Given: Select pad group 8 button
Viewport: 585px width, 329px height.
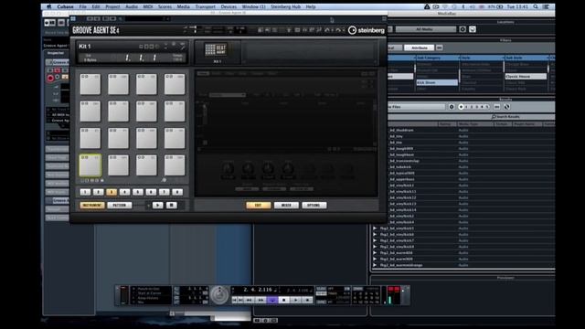Looking at the screenshot, I should pyautogui.click(x=177, y=192).
